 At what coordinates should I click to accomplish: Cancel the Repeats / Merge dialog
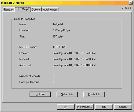123,107
